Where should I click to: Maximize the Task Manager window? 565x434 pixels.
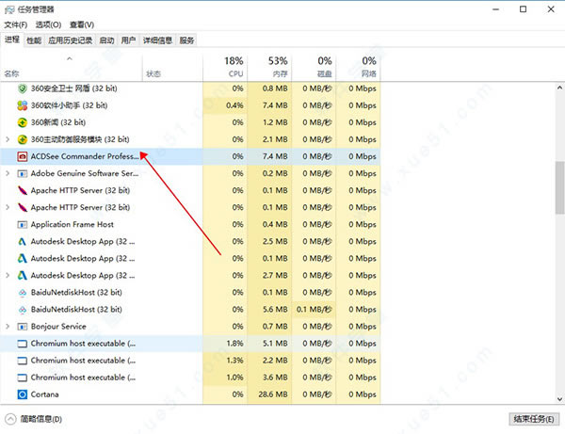pos(524,9)
